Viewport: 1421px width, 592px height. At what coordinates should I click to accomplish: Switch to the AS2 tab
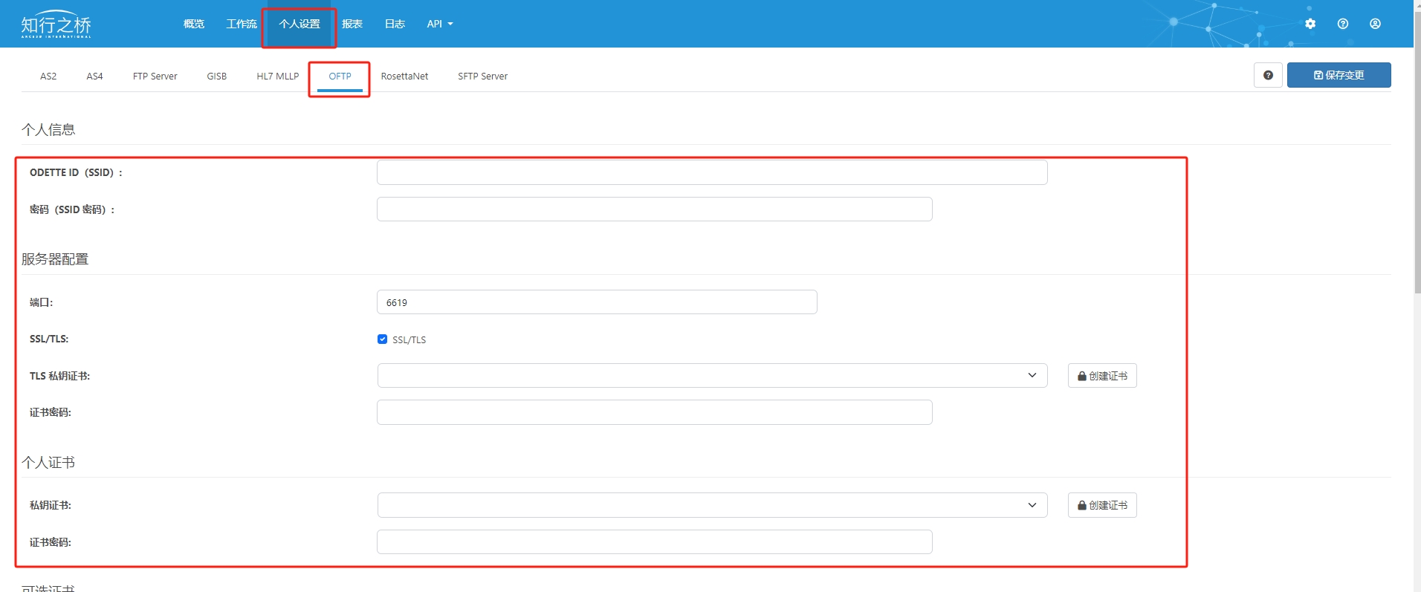[x=48, y=76]
